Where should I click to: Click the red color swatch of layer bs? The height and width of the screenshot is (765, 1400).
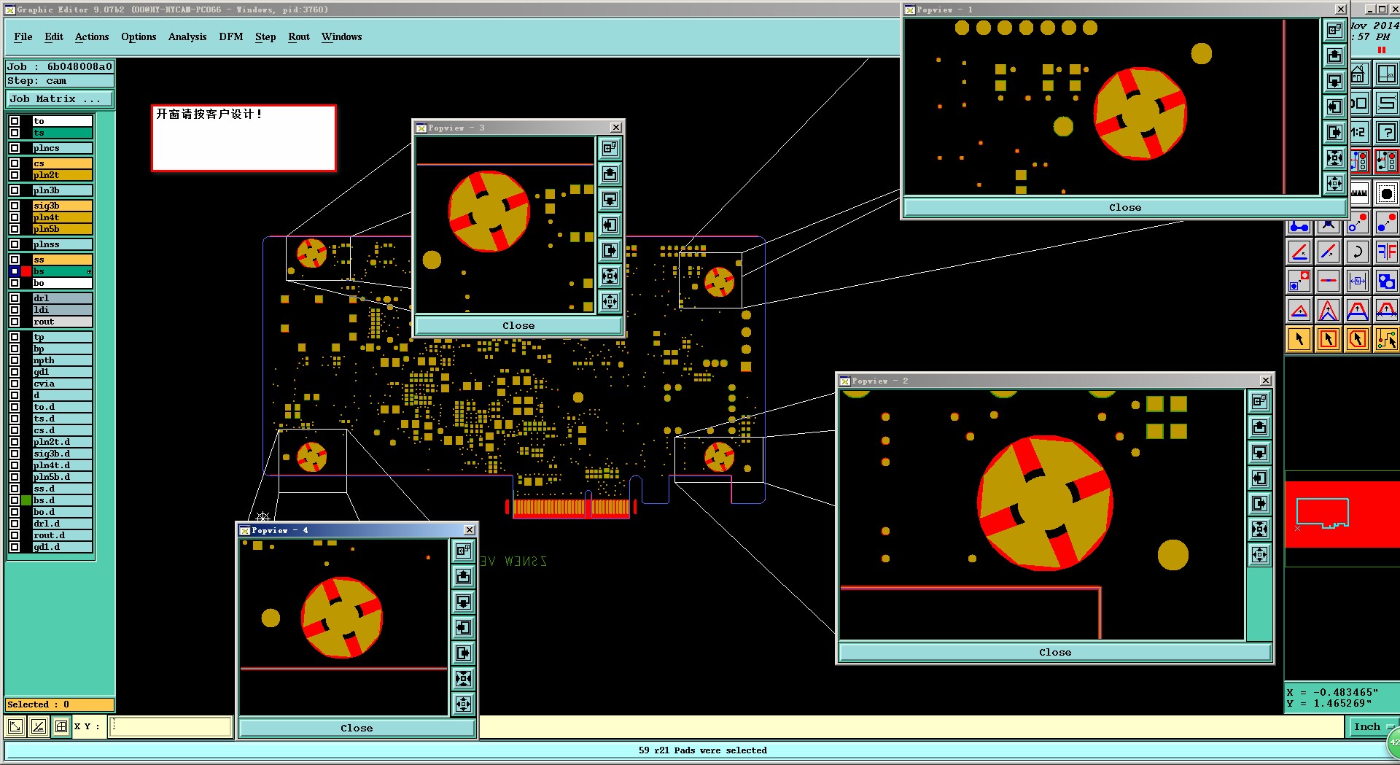[x=26, y=271]
